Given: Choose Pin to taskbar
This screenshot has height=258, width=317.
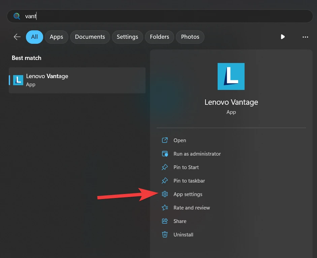Looking at the screenshot, I should pos(189,181).
